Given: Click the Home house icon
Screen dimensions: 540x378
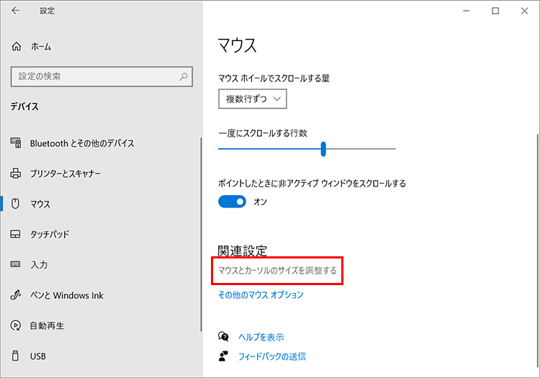Looking at the screenshot, I should (16, 46).
